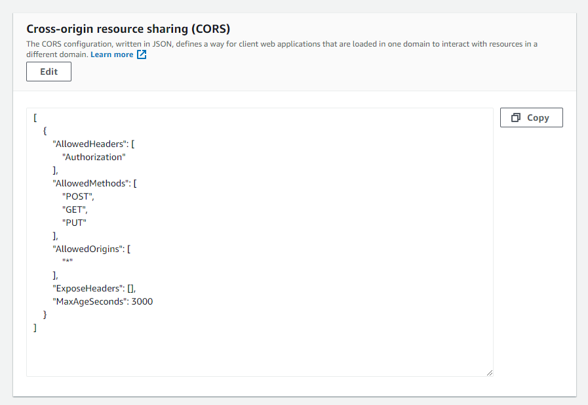The image size is (588, 405).
Task: Click the empty area below the JSON code
Action: [x=259, y=352]
